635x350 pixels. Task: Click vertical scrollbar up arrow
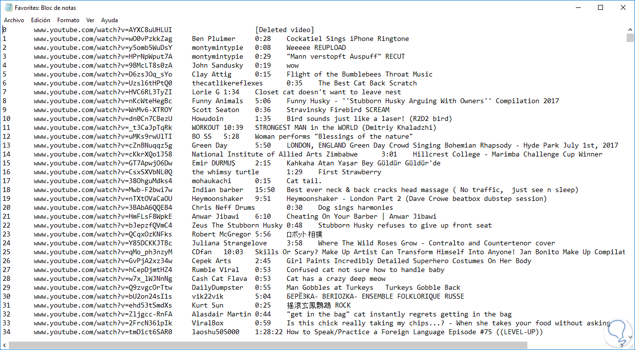pyautogui.click(x=630, y=30)
